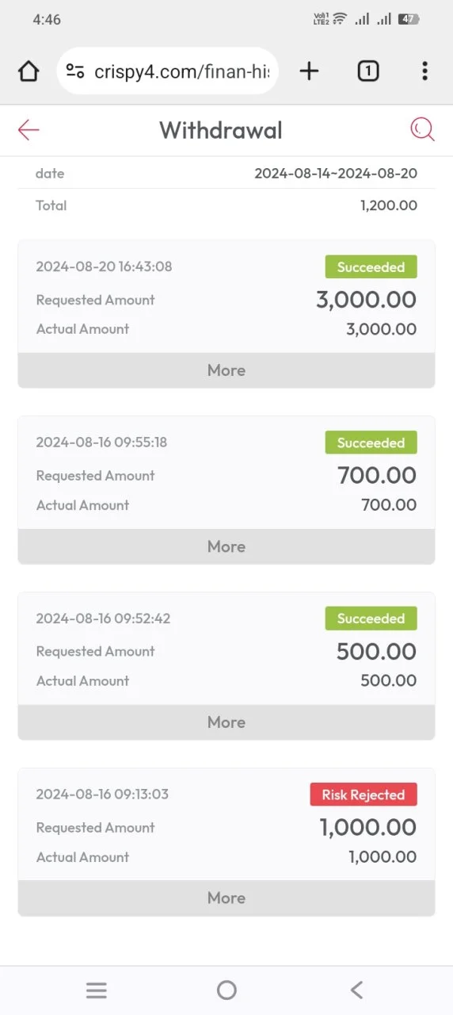453x1015 pixels.
Task: Open the browser three-dot menu
Action: click(425, 71)
